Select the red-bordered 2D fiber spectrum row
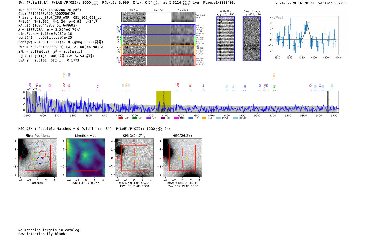The image size is (365, 248). (159, 60)
